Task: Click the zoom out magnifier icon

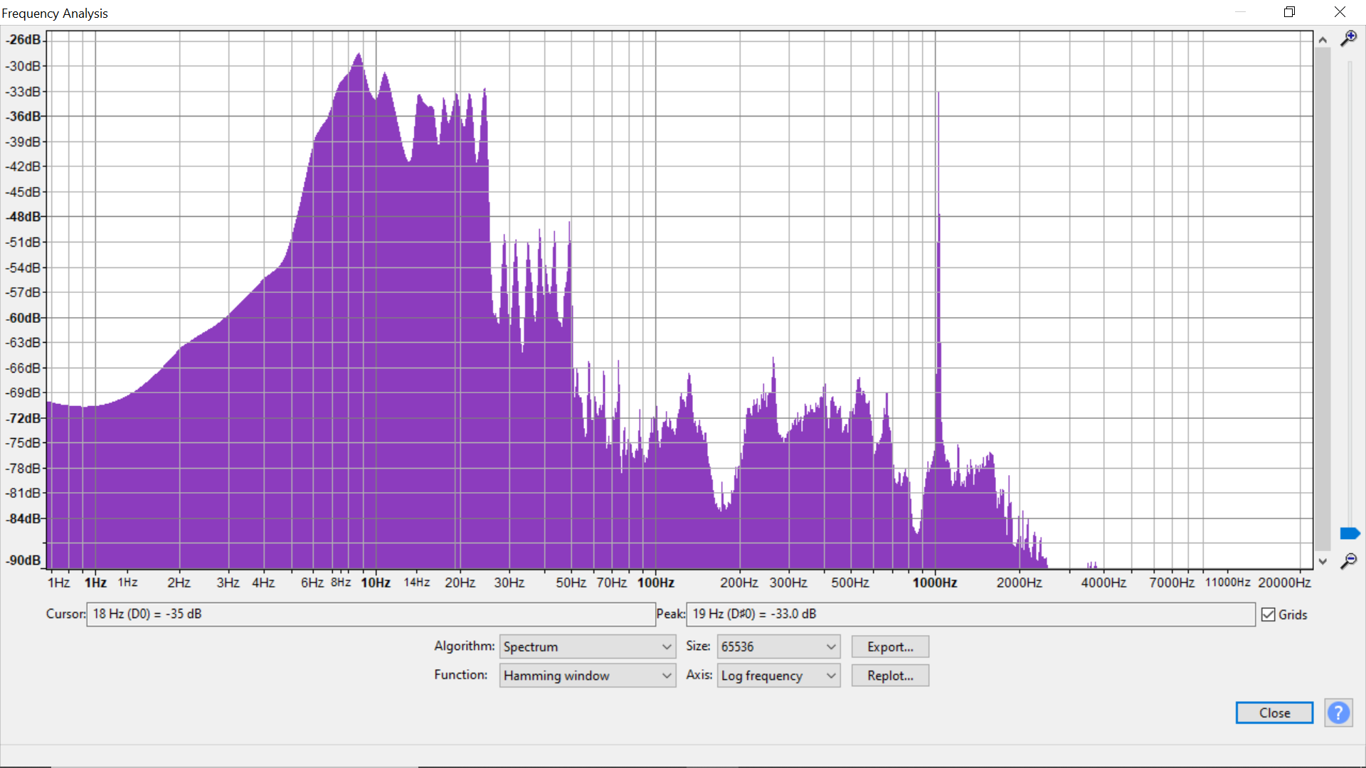Action: pyautogui.click(x=1348, y=561)
